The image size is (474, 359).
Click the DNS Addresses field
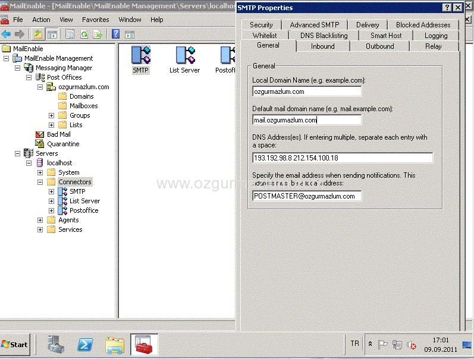click(x=343, y=158)
